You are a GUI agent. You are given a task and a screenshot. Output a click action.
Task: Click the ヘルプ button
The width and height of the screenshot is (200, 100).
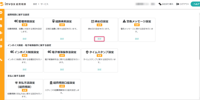pyautogui.click(x=195, y=4)
